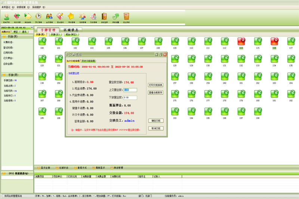Screen dimensions: 299x199
Task: Click the 打印交班报表 print button
Action: point(155,85)
